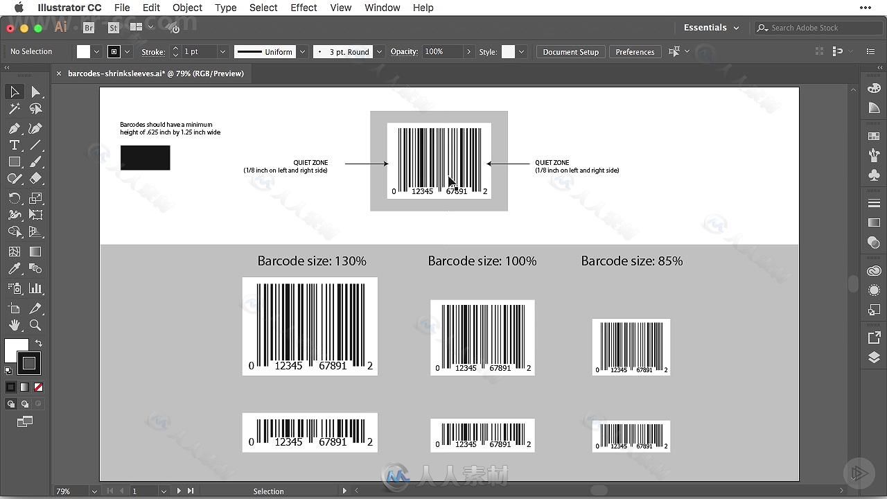Select the Hand tool
The width and height of the screenshot is (887, 499).
tap(15, 325)
